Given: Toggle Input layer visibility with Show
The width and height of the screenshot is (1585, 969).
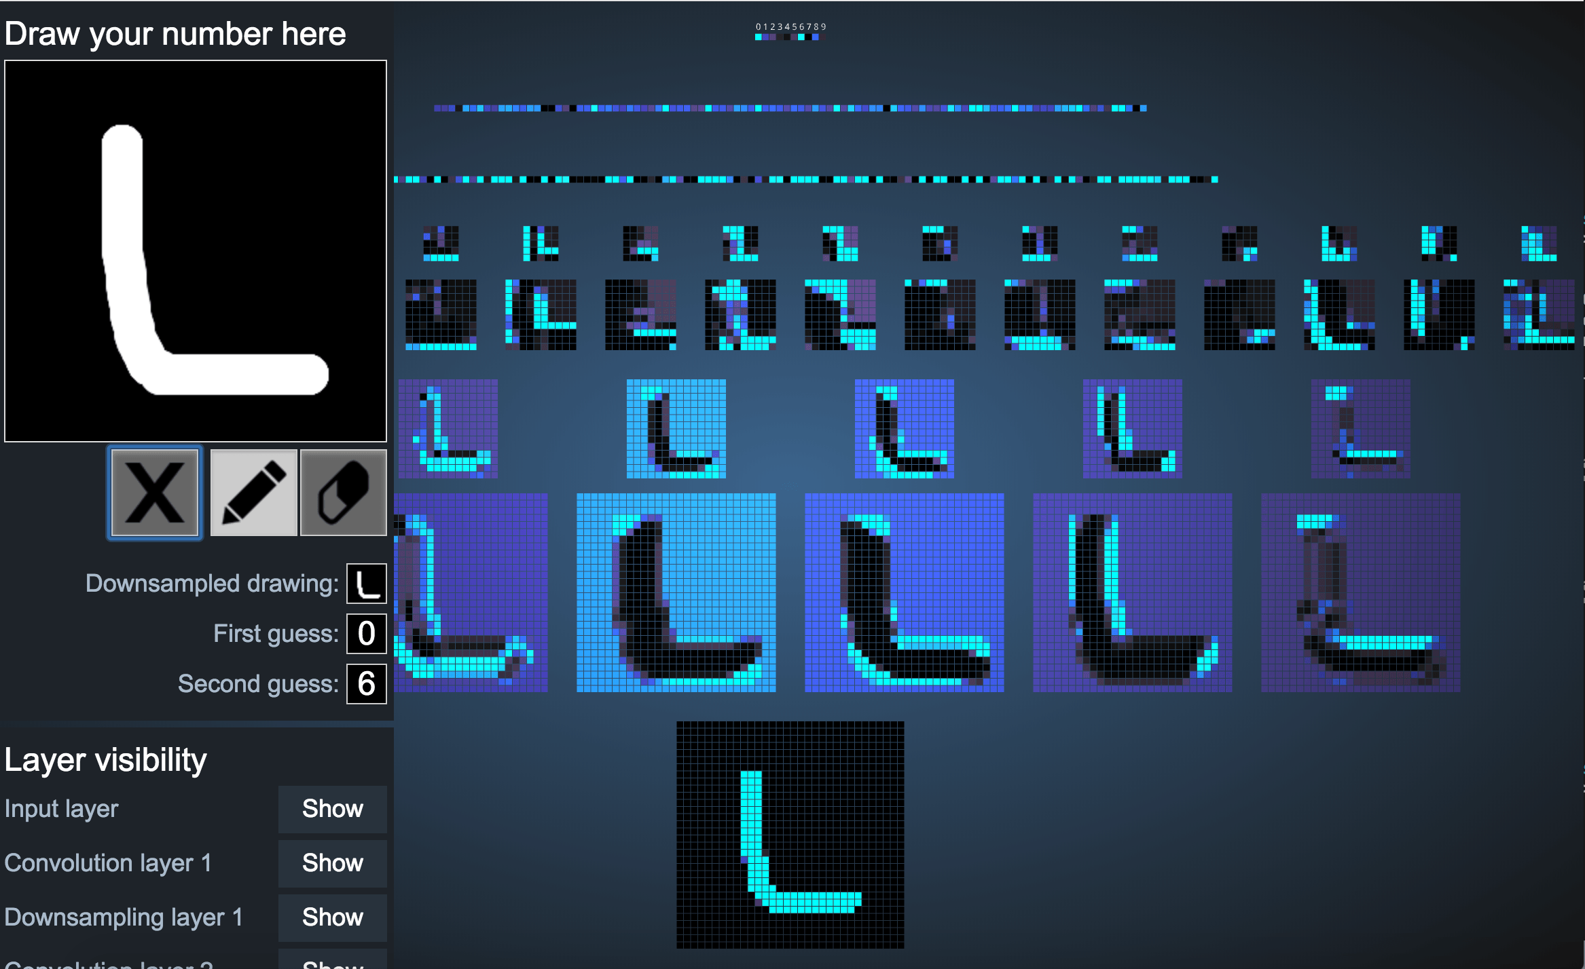Looking at the screenshot, I should pos(332,809).
